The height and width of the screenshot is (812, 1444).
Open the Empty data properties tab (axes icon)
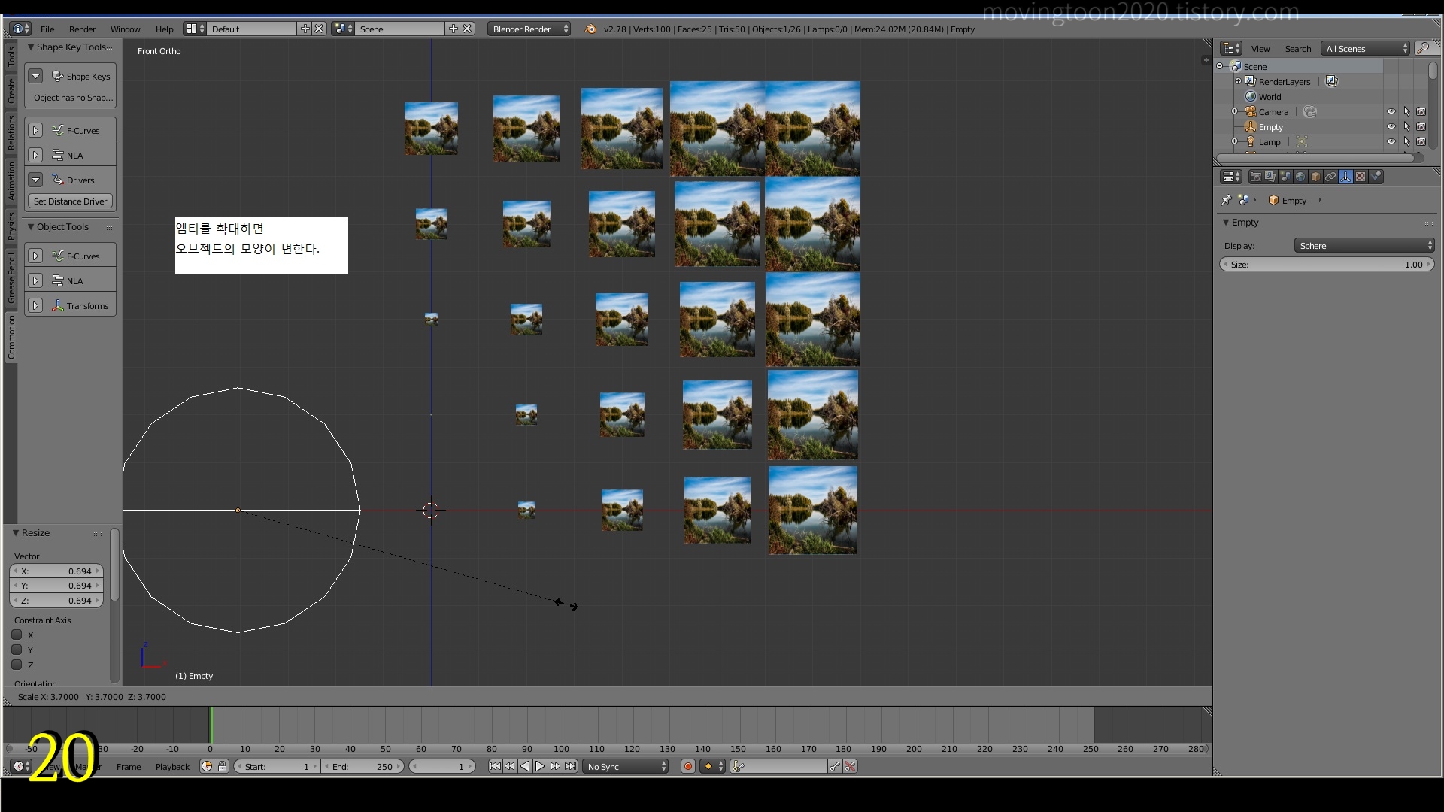(x=1345, y=177)
